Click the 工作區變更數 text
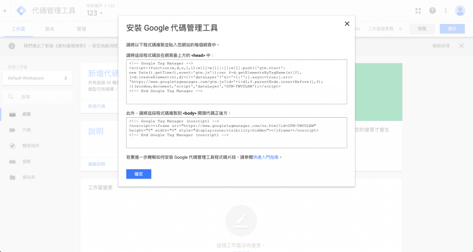473x252 pixels. (385, 29)
